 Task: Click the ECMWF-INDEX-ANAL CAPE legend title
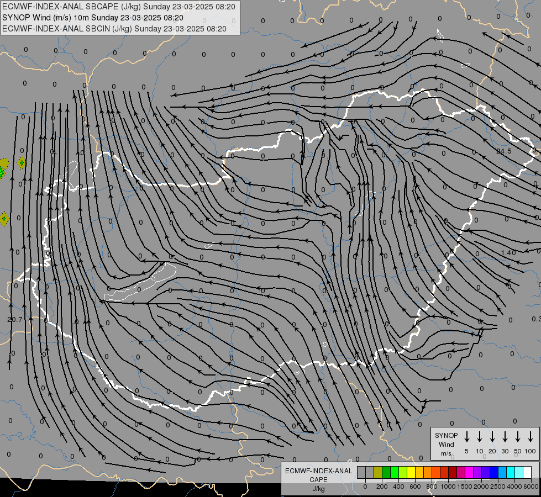tap(318, 475)
